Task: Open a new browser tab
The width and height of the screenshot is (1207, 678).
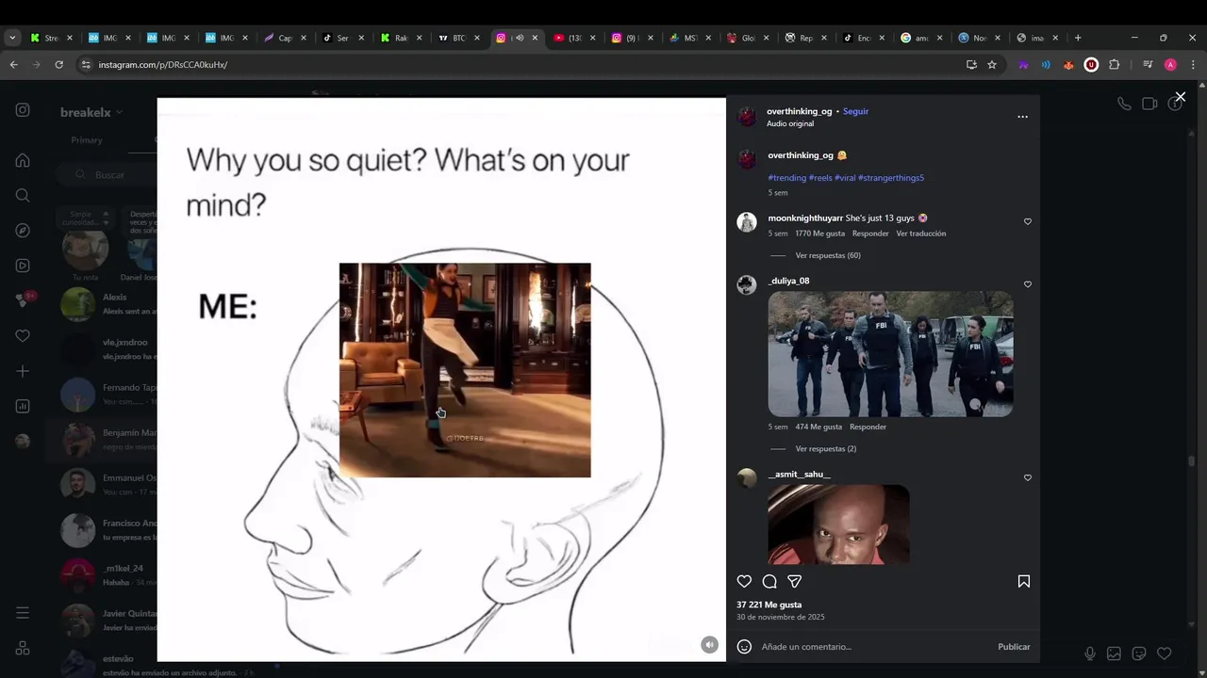Action: (1078, 38)
